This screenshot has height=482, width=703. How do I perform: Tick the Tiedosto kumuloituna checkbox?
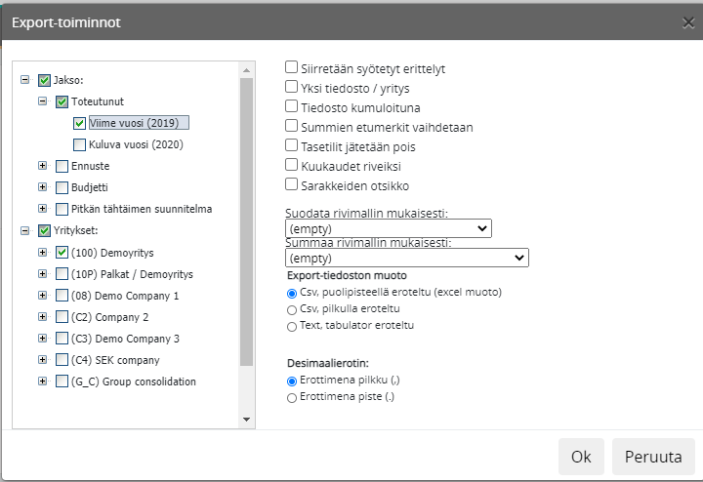pyautogui.click(x=292, y=106)
